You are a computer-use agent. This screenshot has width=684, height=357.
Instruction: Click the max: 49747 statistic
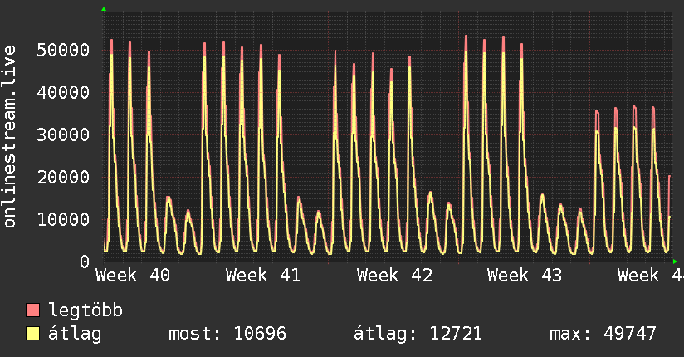click(x=603, y=334)
